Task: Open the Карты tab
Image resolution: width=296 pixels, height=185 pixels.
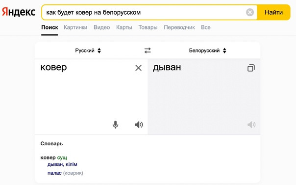Action: click(x=124, y=27)
